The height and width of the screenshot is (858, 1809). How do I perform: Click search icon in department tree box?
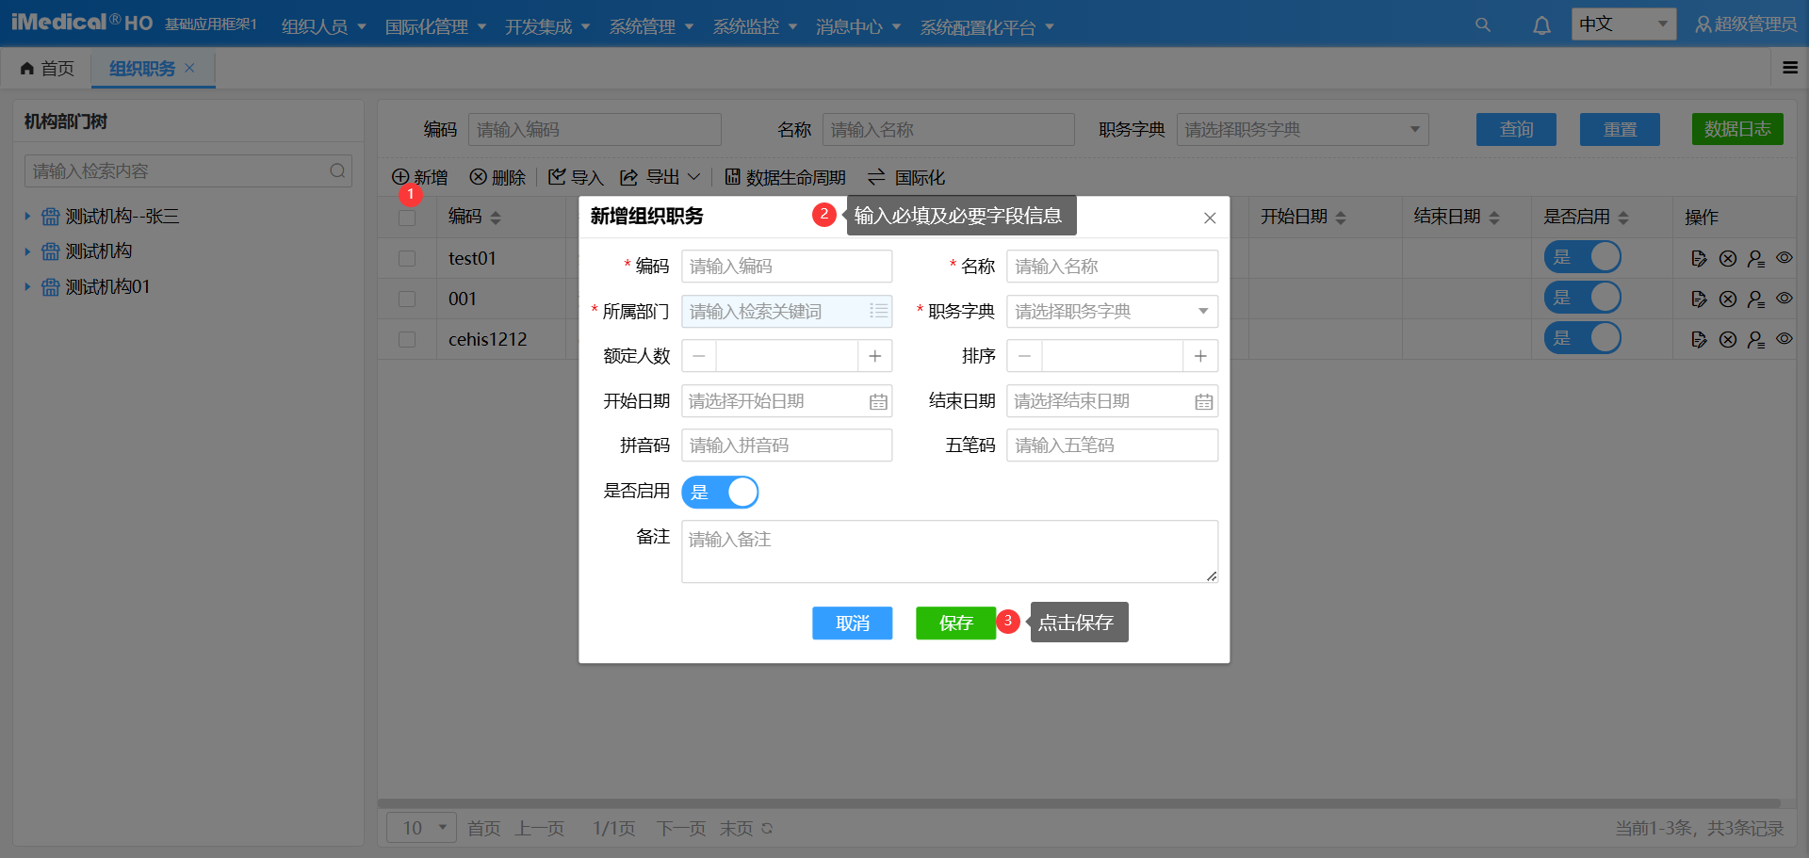pyautogui.click(x=337, y=170)
